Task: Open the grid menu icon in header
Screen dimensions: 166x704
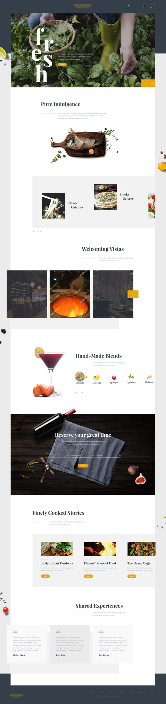Action: pos(13,6)
